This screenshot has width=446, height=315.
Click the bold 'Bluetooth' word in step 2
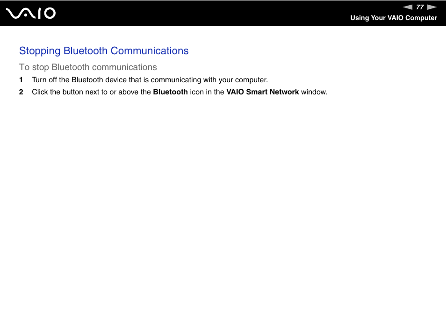(x=170, y=92)
